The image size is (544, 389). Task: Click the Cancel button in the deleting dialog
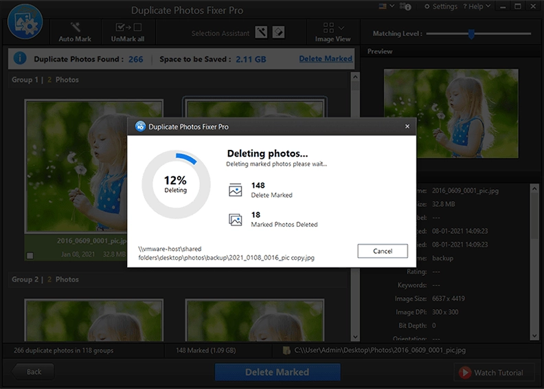point(383,251)
